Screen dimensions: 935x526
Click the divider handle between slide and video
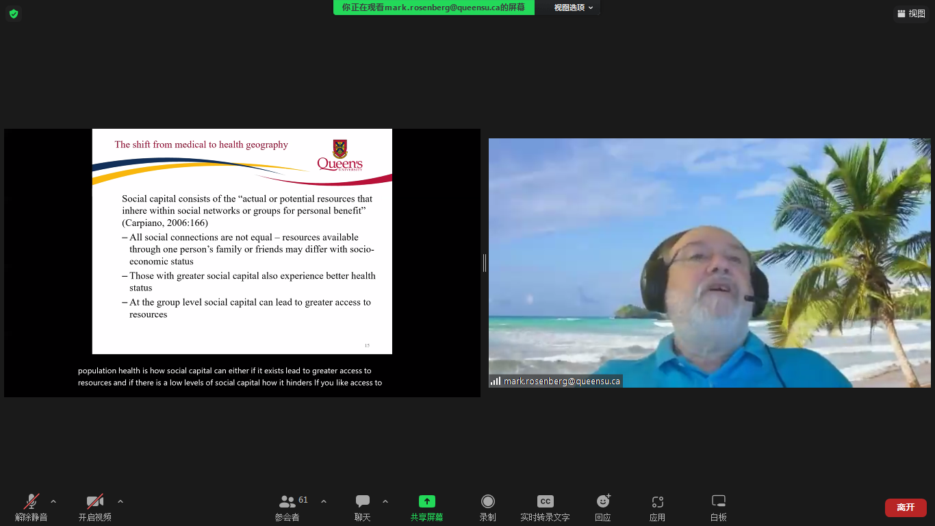[x=485, y=262]
